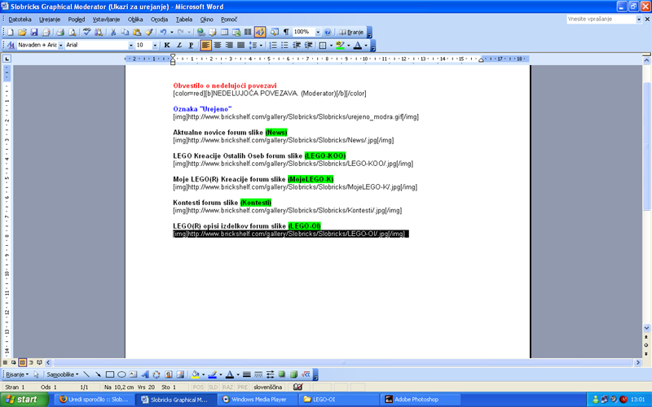Open the zoom 100% dropdown
Viewport: 652px width, 407px height.
point(318,32)
